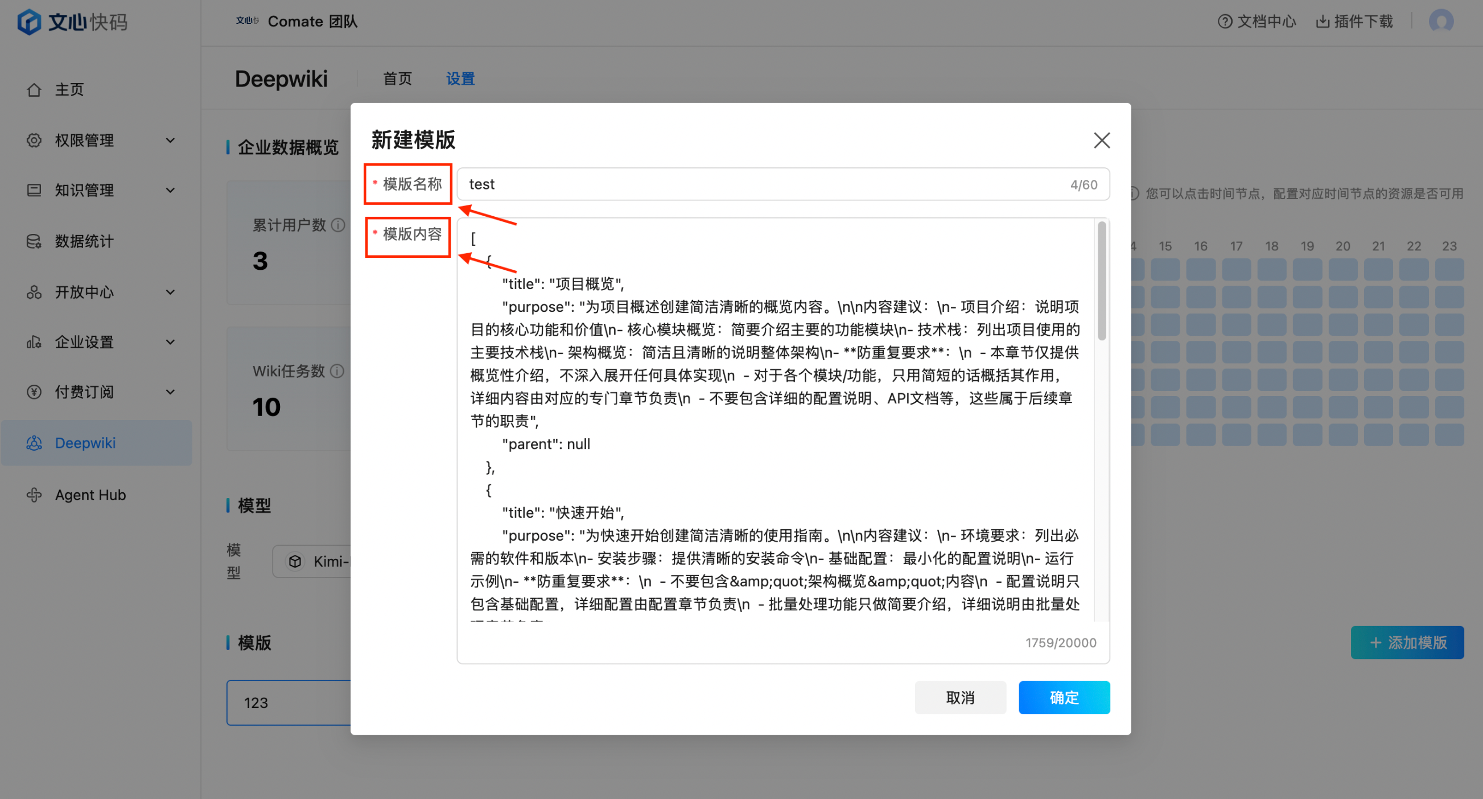Click the 付费订阅 yen icon
The image size is (1483, 799).
point(34,392)
